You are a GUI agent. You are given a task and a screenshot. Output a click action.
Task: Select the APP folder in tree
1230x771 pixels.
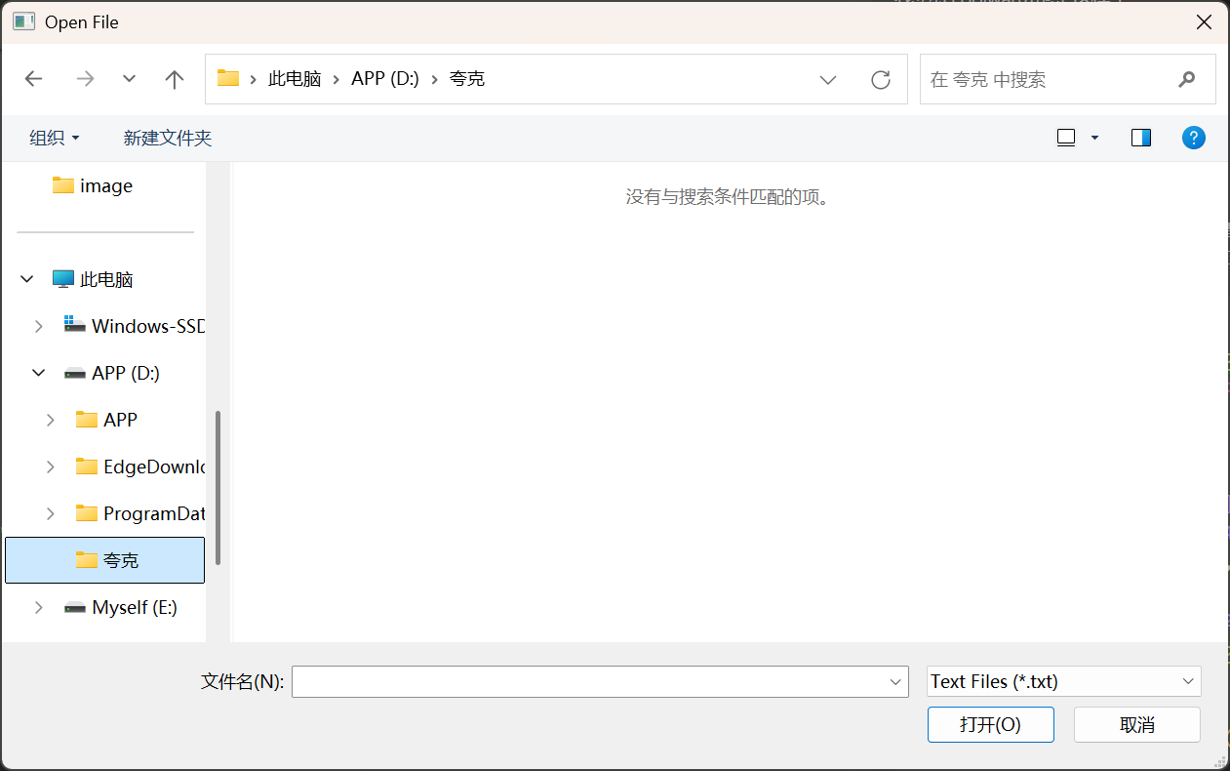click(x=107, y=420)
